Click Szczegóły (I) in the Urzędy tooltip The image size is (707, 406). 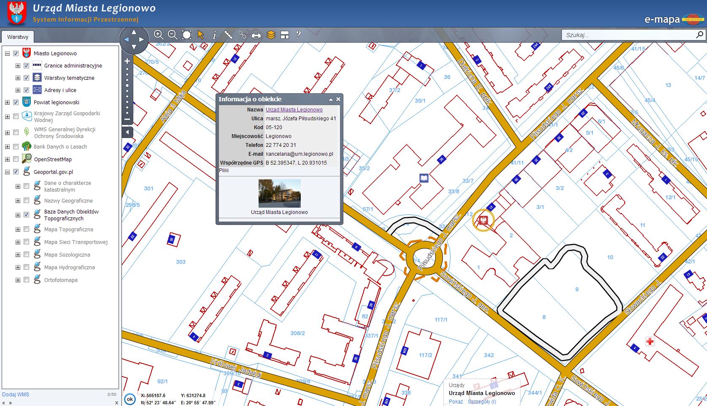pyautogui.click(x=482, y=402)
